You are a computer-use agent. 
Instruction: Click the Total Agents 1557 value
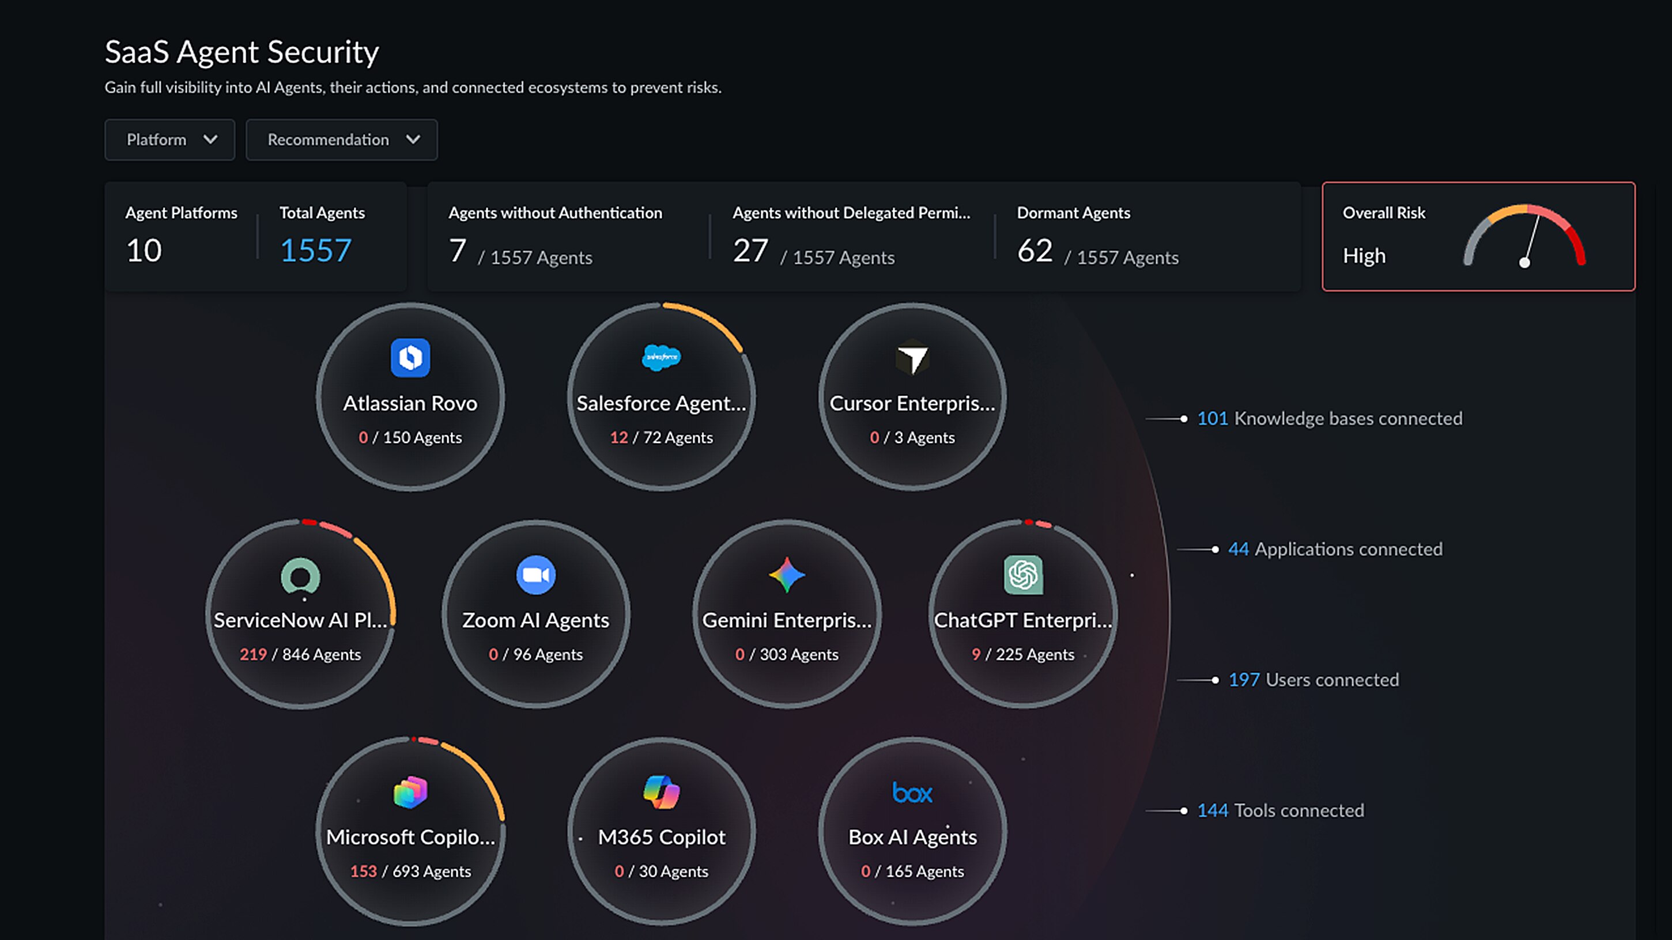[x=315, y=251]
